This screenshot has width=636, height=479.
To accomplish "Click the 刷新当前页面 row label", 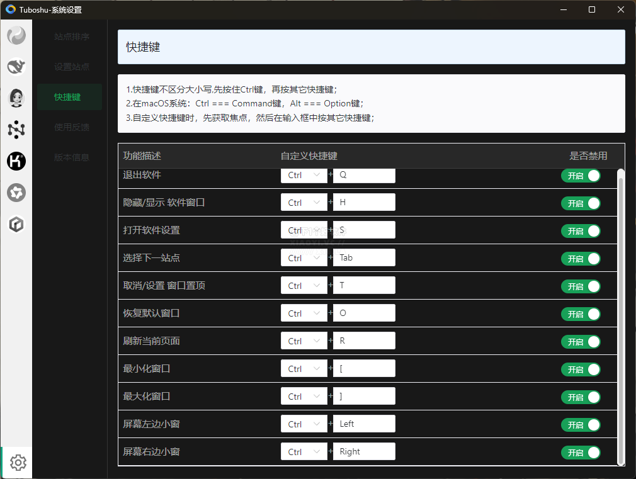I will (x=151, y=341).
